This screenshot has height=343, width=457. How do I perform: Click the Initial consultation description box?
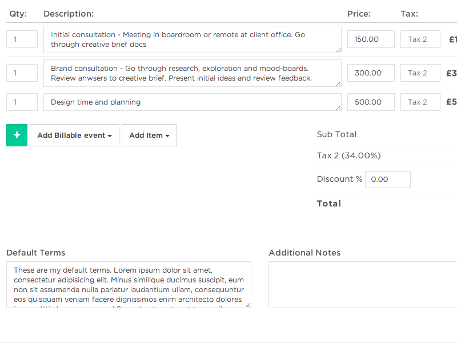[x=193, y=39]
